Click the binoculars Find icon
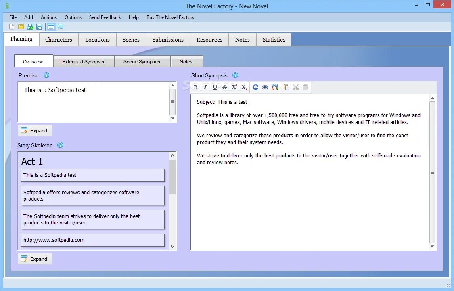 tap(265, 87)
